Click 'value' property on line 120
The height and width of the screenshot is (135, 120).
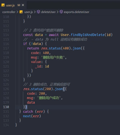click(x=36, y=62)
